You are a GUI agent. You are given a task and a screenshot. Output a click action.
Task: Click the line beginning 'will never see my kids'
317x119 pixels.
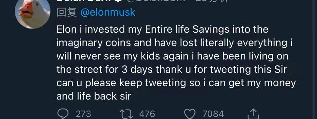click(173, 57)
